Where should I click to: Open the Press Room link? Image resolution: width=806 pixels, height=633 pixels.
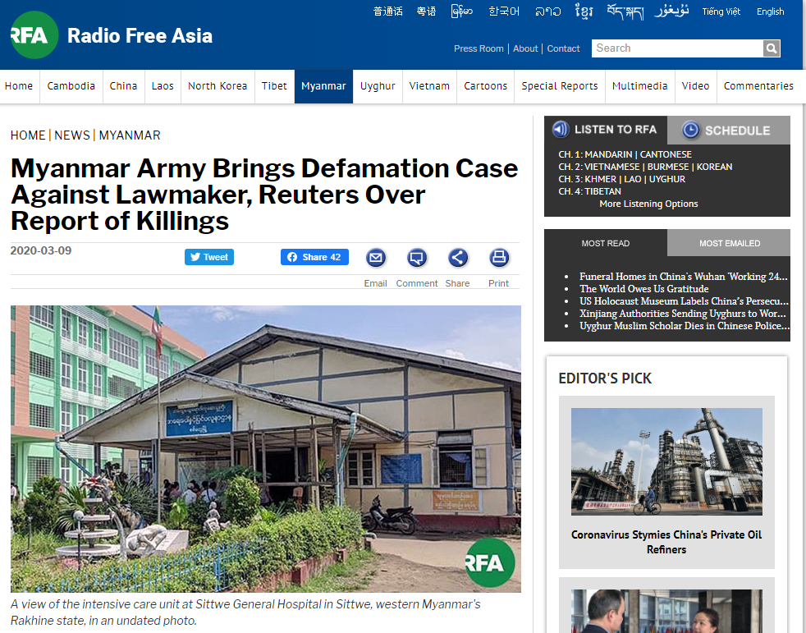[x=479, y=48]
